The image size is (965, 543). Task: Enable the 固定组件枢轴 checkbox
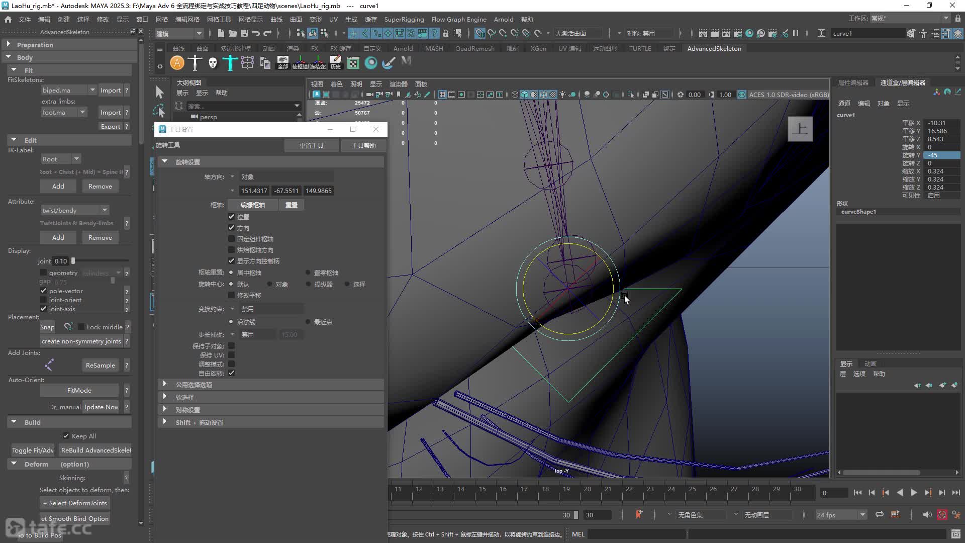(x=232, y=239)
